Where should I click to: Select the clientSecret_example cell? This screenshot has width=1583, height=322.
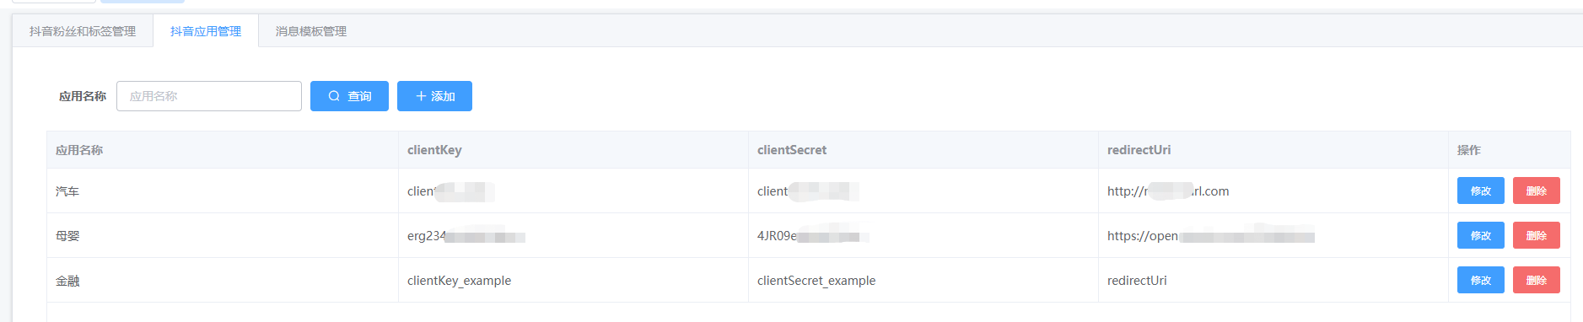tap(923, 280)
